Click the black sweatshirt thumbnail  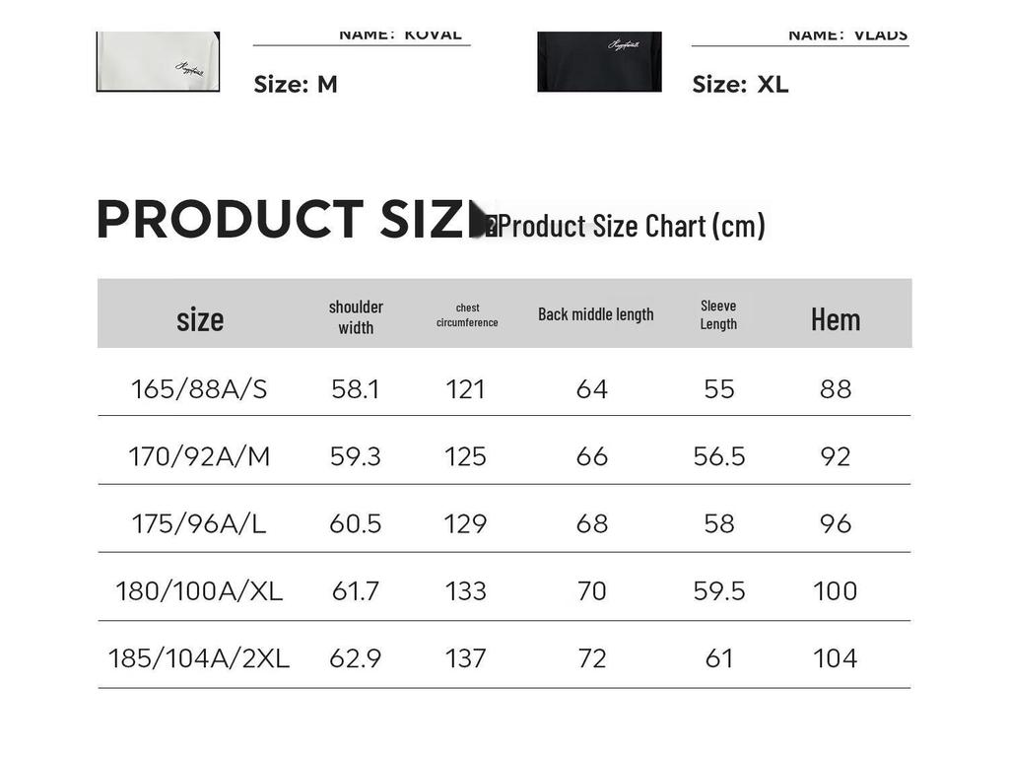click(599, 61)
